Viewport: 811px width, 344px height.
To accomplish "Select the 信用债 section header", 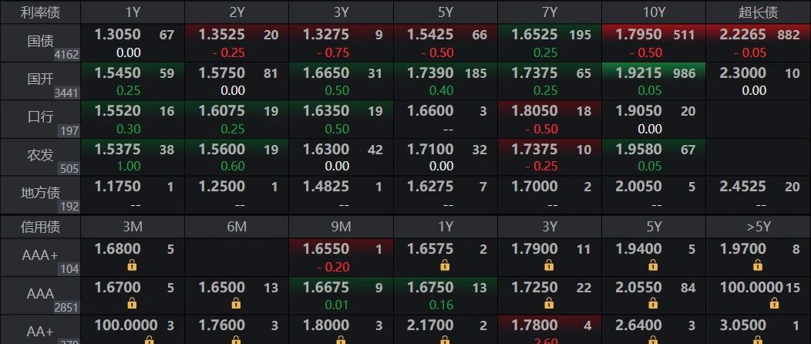I will tap(40, 227).
